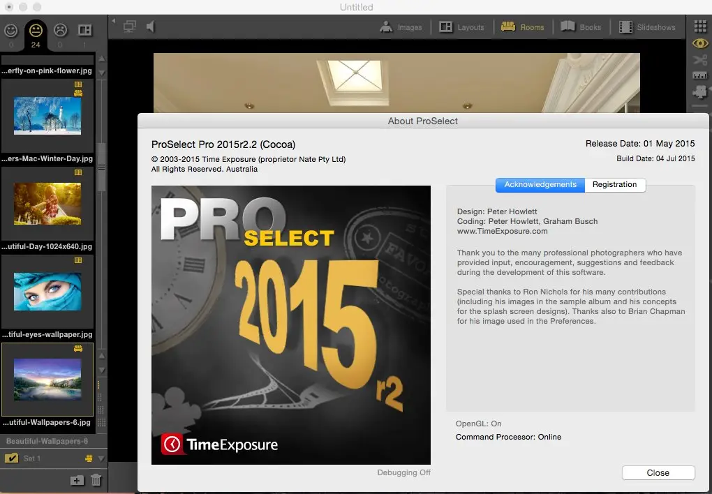712x494 pixels.
Task: Click the 'Debugging Off' label
Action: point(403,472)
